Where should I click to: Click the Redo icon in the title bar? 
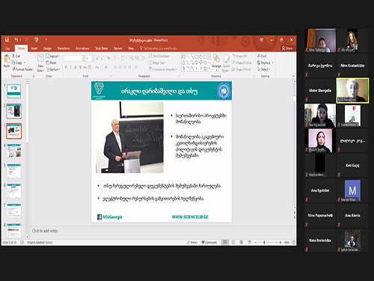tap(26, 40)
